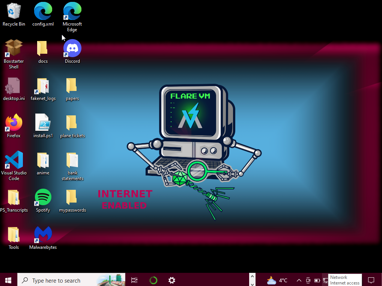382x286 pixels.
Task: Expand the hidden system tray icons
Action: tap(299, 280)
